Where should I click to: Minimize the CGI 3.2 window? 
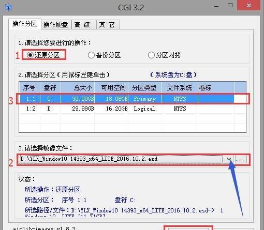click(x=216, y=6)
